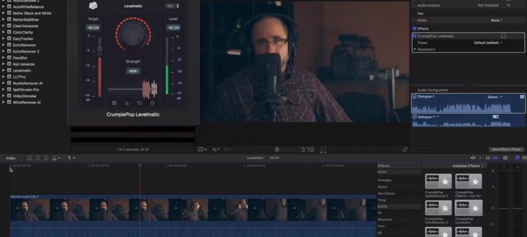Select EchoRemover 2 in the sidebar list
The image size is (527, 237).
tap(26, 52)
